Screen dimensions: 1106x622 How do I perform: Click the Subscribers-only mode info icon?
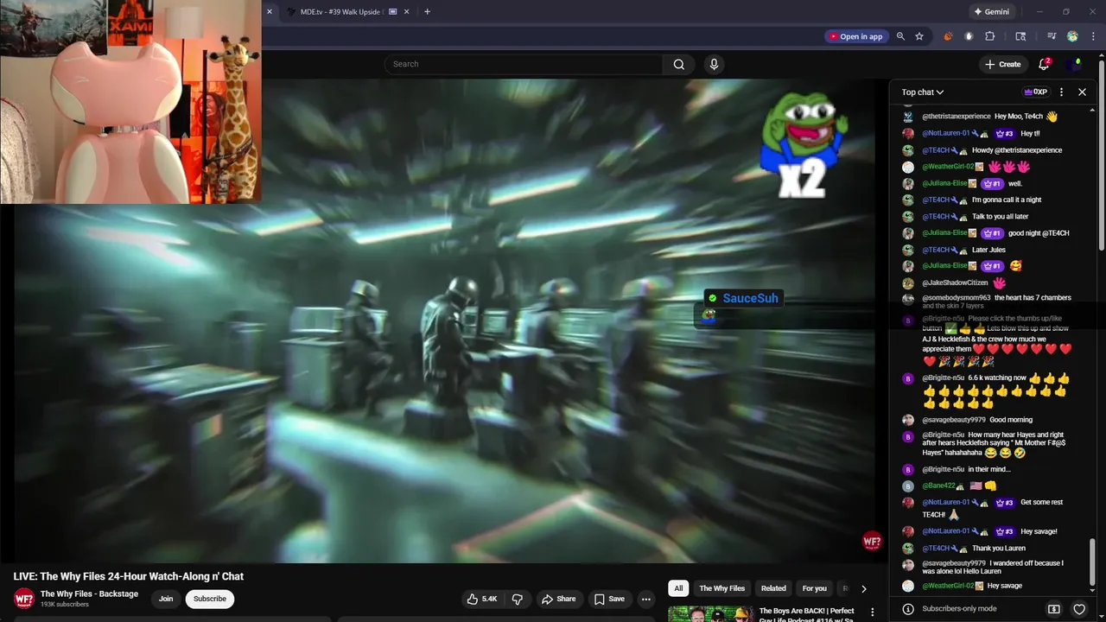point(907,609)
